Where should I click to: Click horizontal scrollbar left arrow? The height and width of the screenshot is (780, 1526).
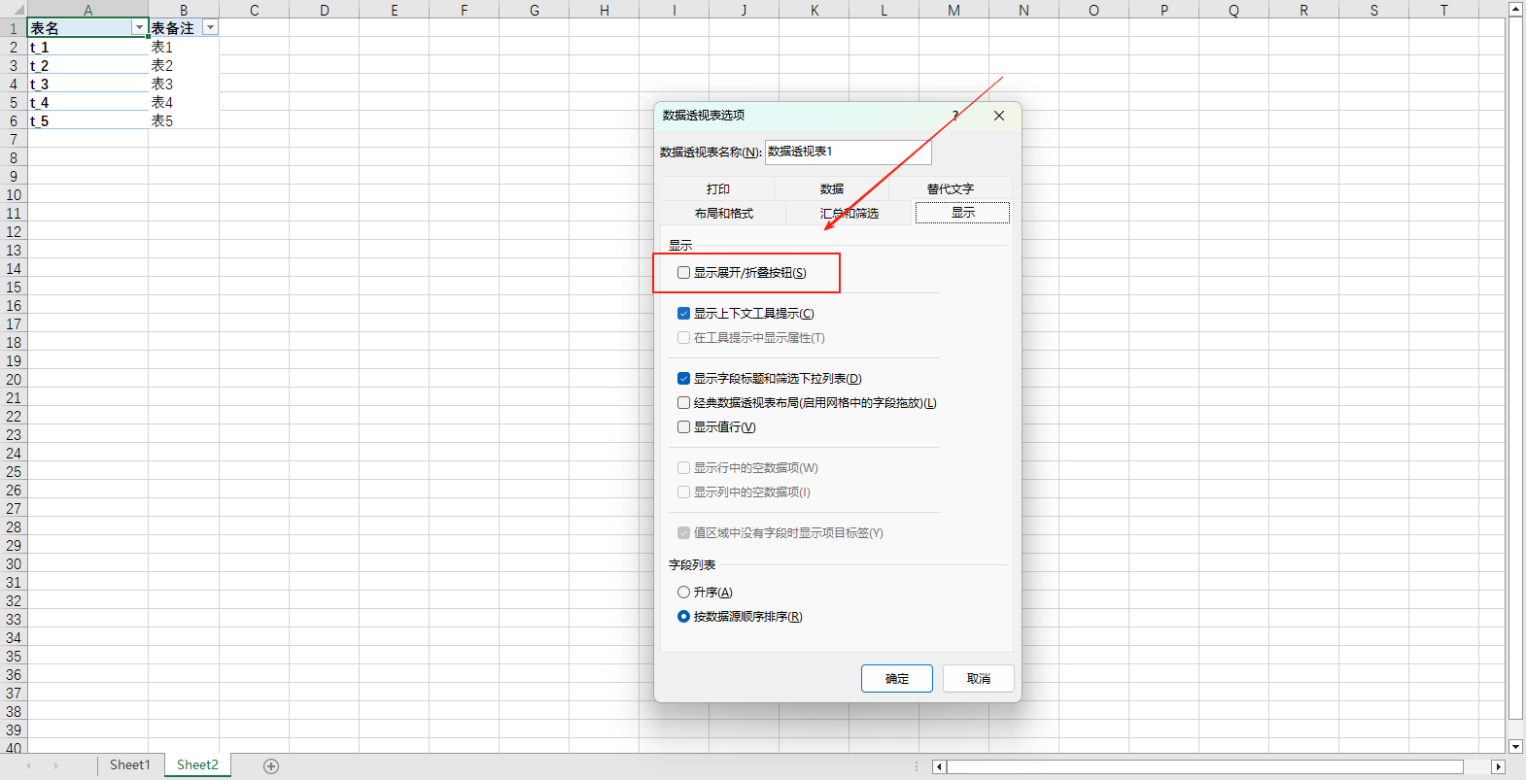[x=939, y=766]
